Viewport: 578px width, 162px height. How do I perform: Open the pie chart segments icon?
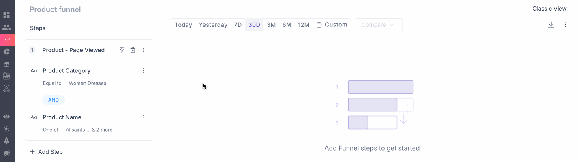[x=6, y=51]
